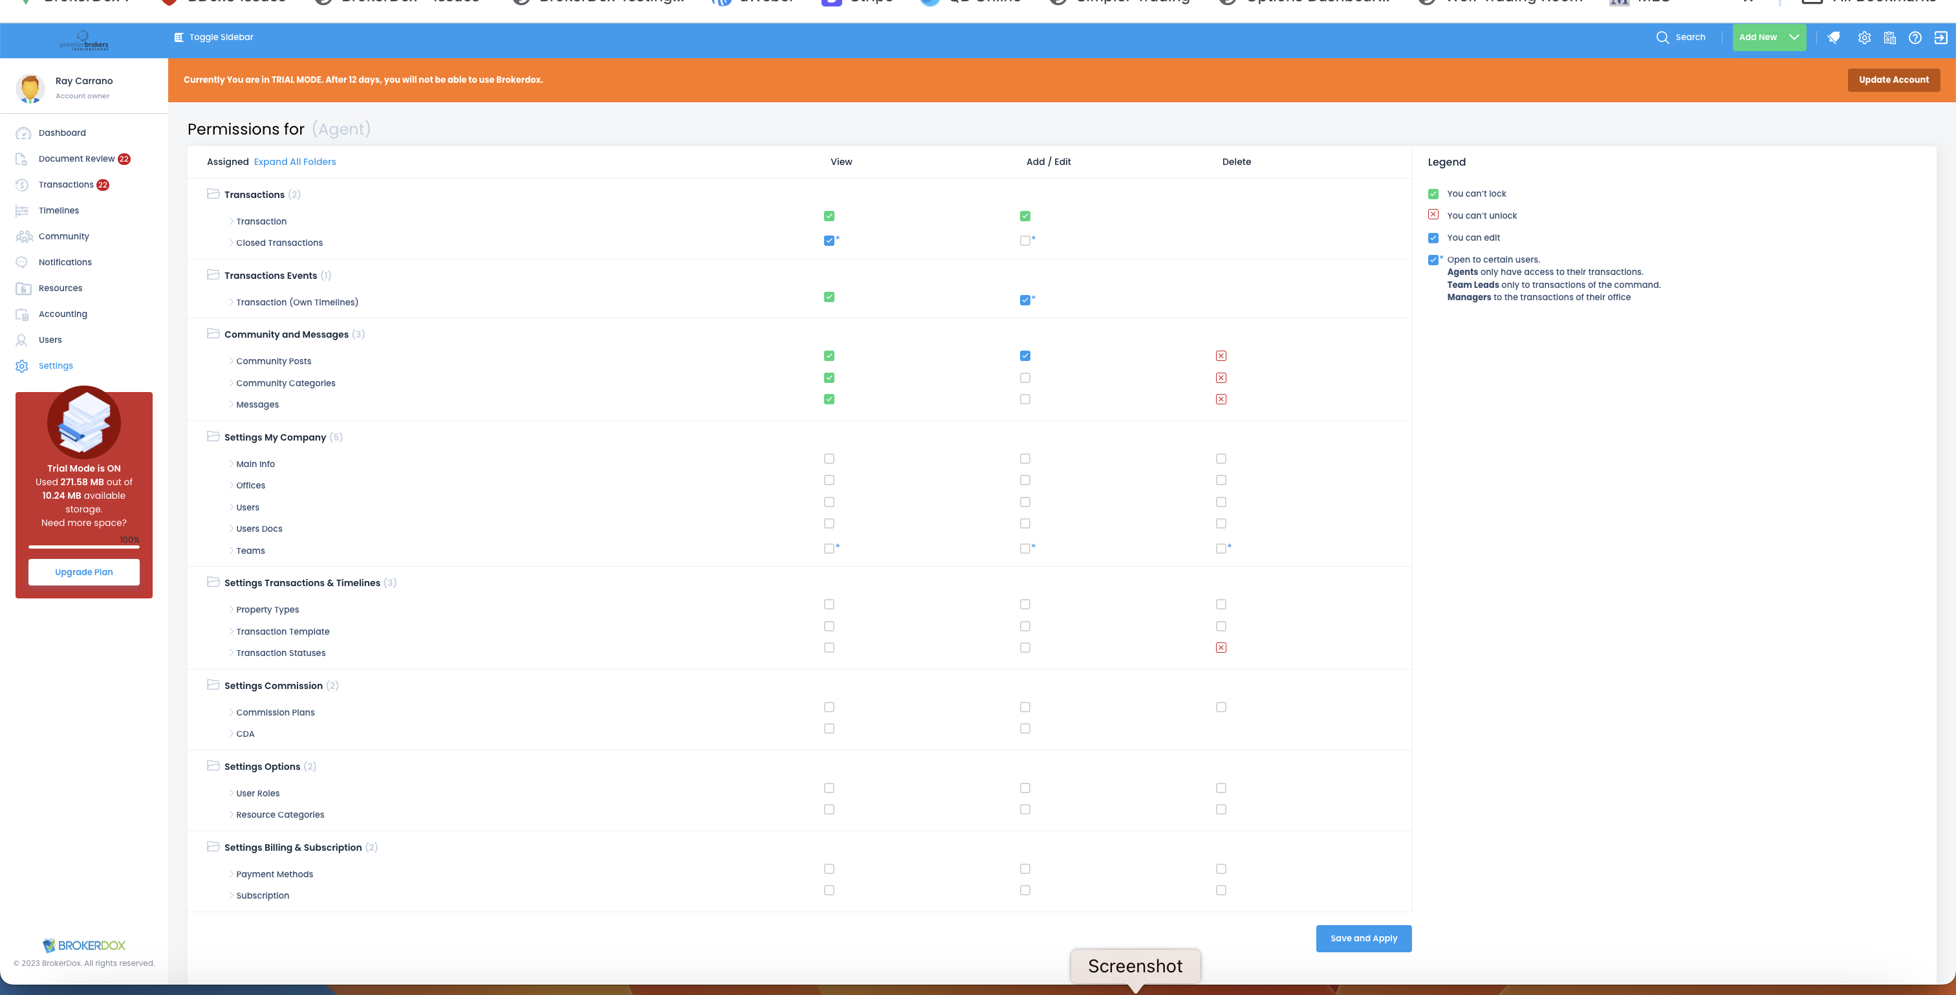Expand the Messages row chevron
This screenshot has width=1956, height=995.
tap(231, 404)
